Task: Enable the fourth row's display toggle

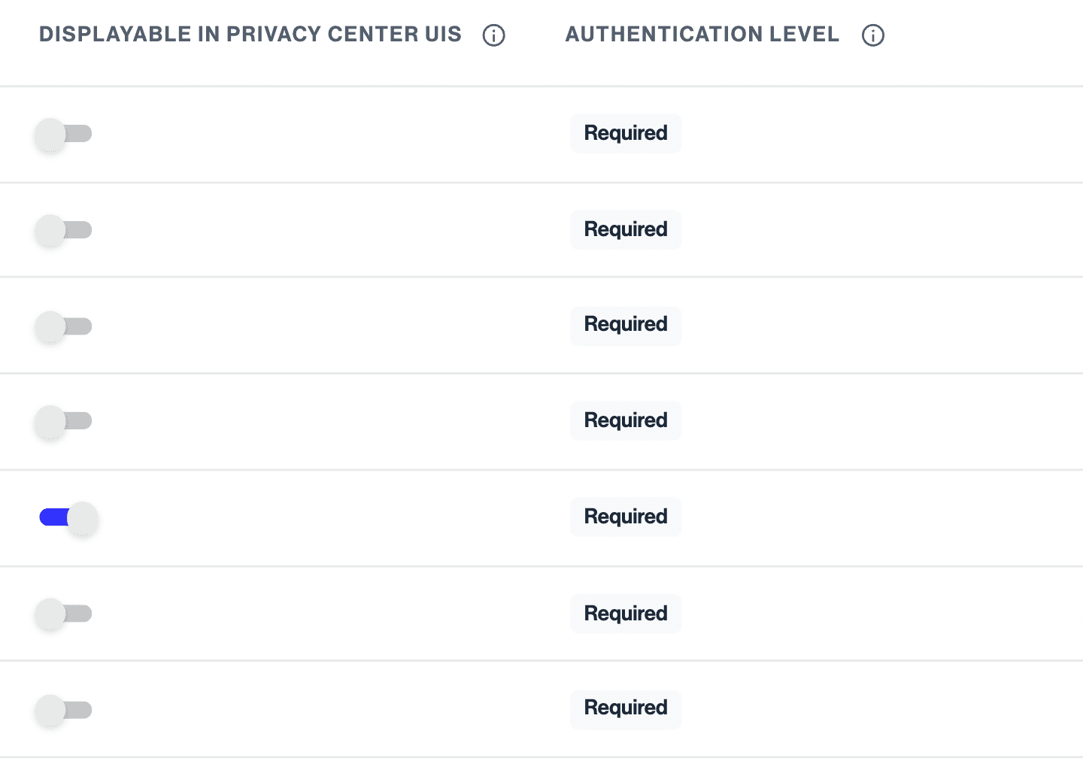Action: click(x=64, y=421)
